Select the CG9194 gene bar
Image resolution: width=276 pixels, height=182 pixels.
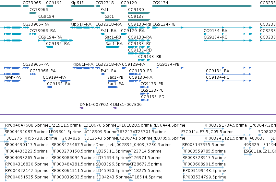pyautogui.click(x=56, y=20)
